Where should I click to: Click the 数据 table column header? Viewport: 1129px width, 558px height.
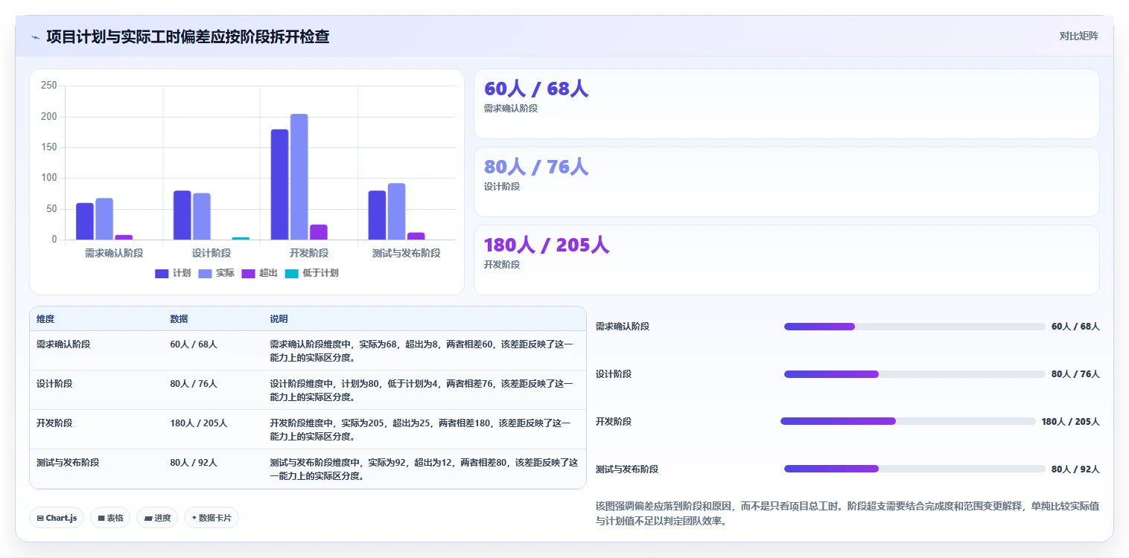coord(179,318)
